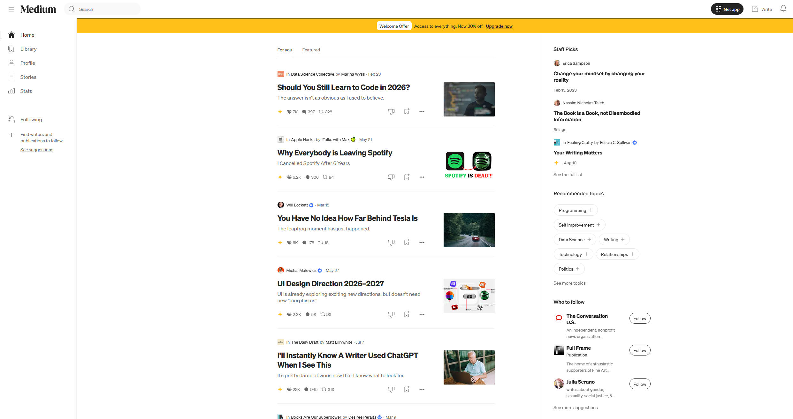This screenshot has height=419, width=793.
Task: Show less like the Spotify story
Action: click(x=391, y=177)
